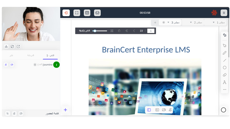Click the BrainCert Enterprise LMS title
The image size is (230, 129).
point(146,50)
